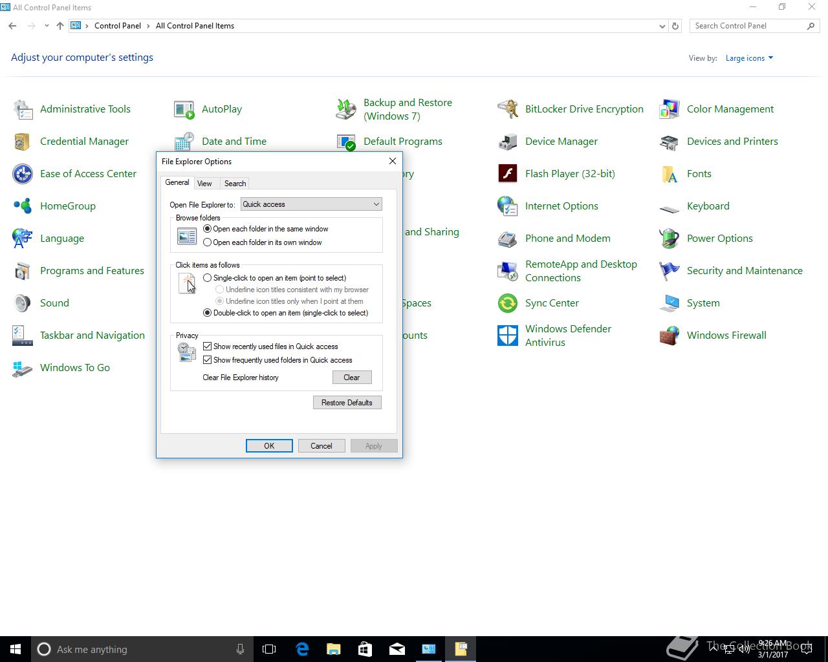Open the Programs and Features icon
Viewport: 828px width, 662px height.
pyautogui.click(x=23, y=271)
